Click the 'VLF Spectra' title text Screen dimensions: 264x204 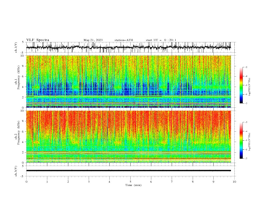[x=38, y=40]
